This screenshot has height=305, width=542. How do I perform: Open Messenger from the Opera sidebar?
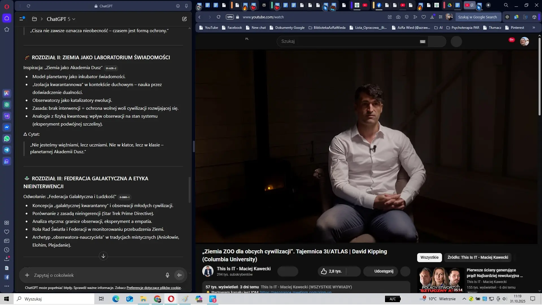[7, 127]
